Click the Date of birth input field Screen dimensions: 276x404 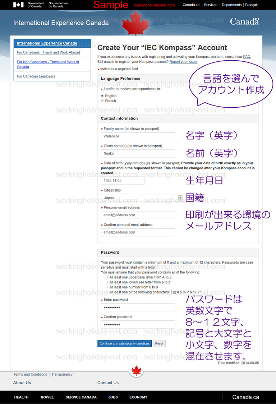tap(123, 180)
